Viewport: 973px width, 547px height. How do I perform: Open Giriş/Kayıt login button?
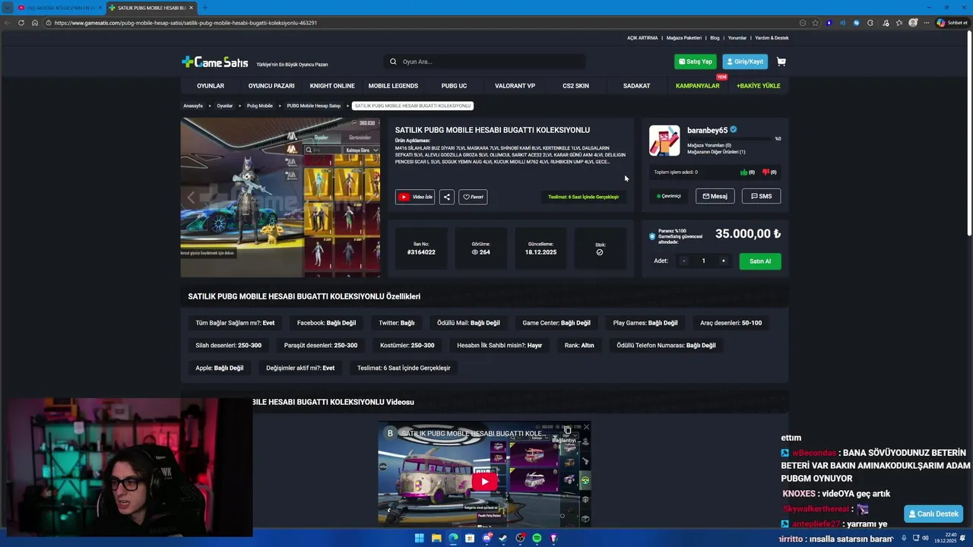745,62
